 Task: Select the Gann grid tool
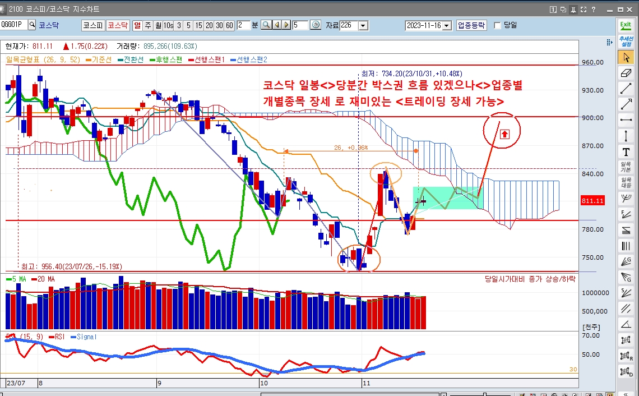coord(626,340)
